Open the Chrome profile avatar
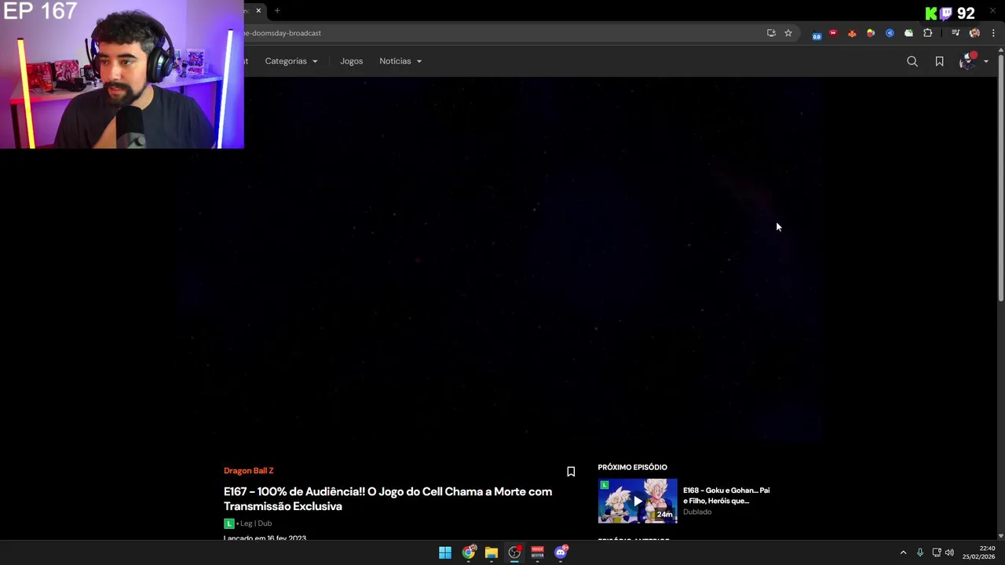 tap(974, 33)
